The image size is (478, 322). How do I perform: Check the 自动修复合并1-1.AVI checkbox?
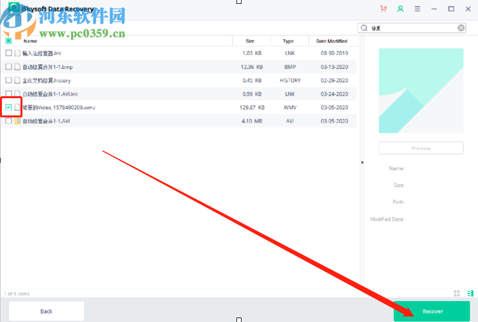coord(8,121)
